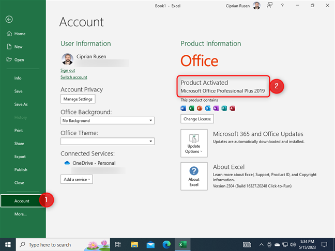Screen dimensions: 335x251
Task: Show hidden tray icons with the chevron
Action: click(x=261, y=245)
